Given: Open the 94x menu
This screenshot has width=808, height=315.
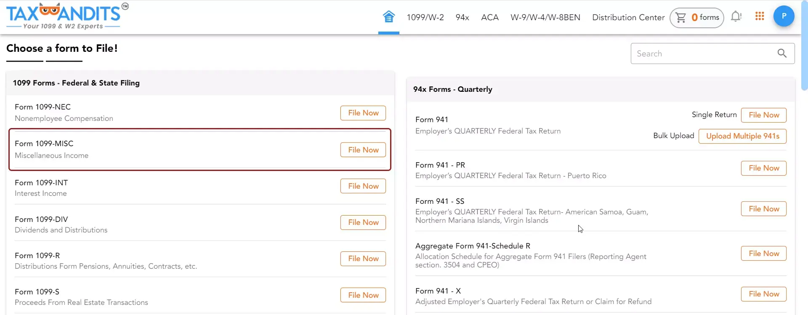Looking at the screenshot, I should click(x=462, y=17).
